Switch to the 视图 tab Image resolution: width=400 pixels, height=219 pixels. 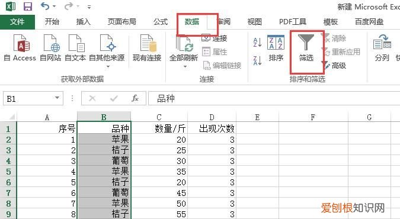255,22
